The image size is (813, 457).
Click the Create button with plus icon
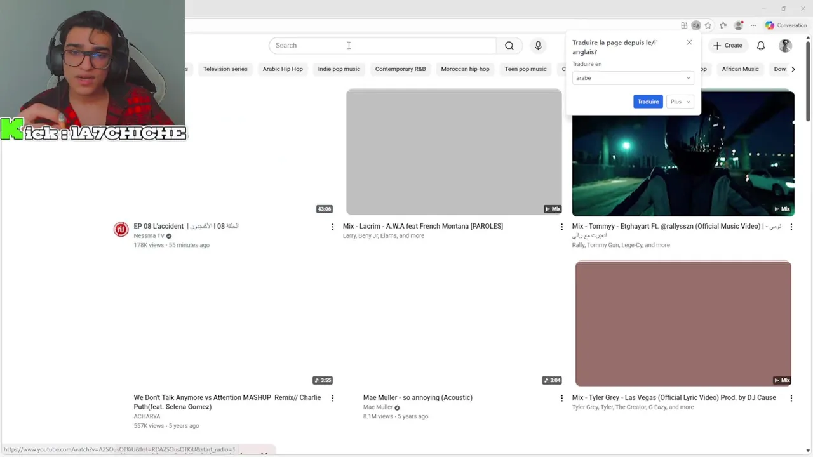[x=728, y=46]
